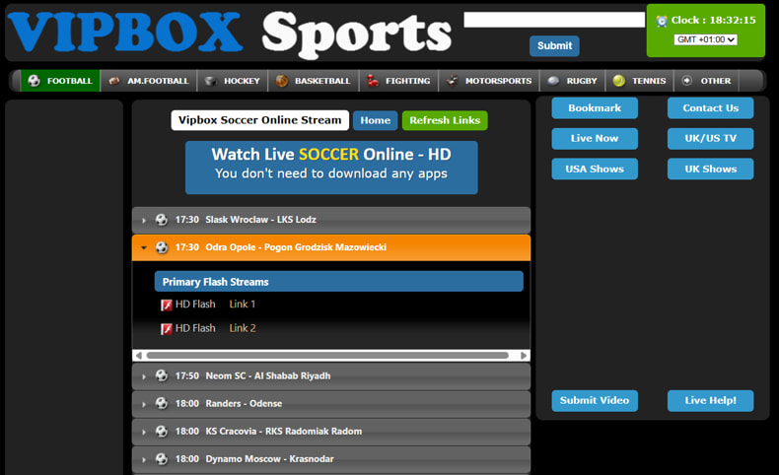Click soccer ball icon for Dynamo Moscow match
This screenshot has width=779, height=475.
pyautogui.click(x=162, y=459)
